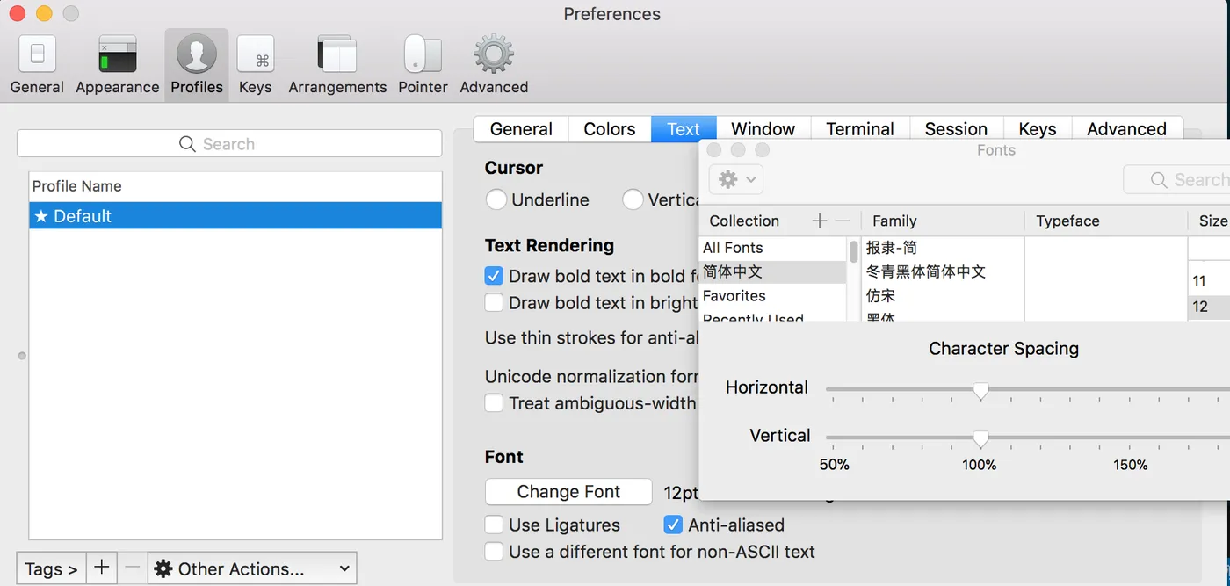Screen dimensions: 1230x586
Task: Open the Pointer preferences icon
Action: pos(423,54)
